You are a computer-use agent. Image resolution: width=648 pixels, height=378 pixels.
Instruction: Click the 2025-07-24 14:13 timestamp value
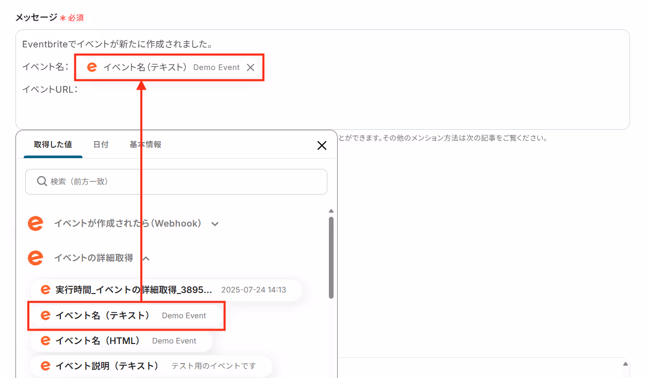coord(254,290)
